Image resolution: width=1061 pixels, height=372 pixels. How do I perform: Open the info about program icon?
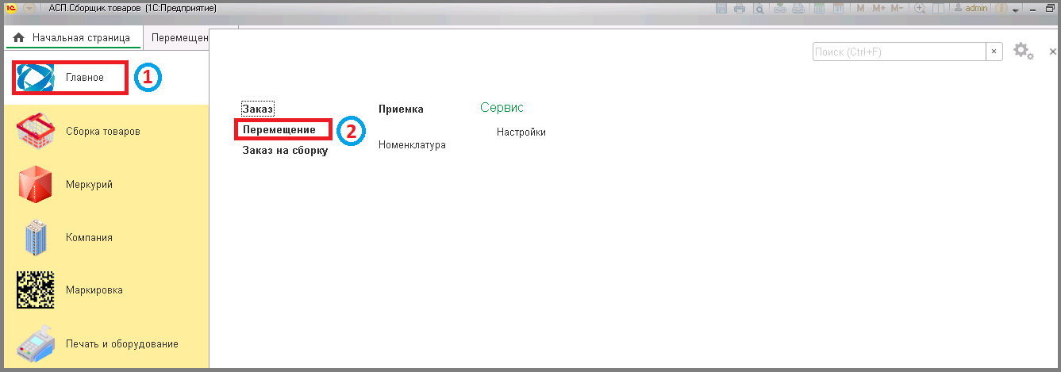click(x=1001, y=8)
